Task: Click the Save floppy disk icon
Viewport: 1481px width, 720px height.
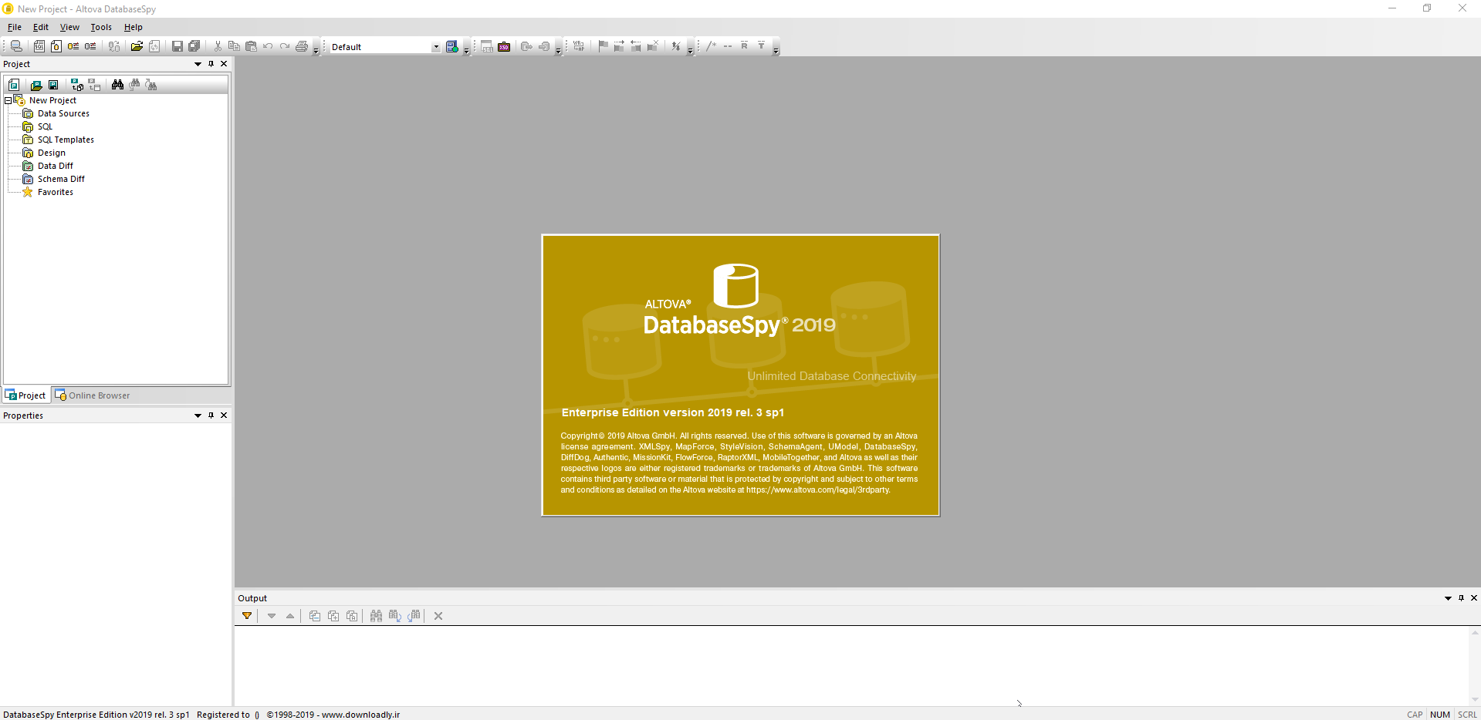Action: click(x=177, y=46)
